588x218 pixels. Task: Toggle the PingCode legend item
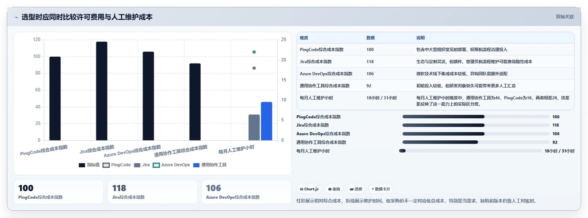[x=117, y=165]
